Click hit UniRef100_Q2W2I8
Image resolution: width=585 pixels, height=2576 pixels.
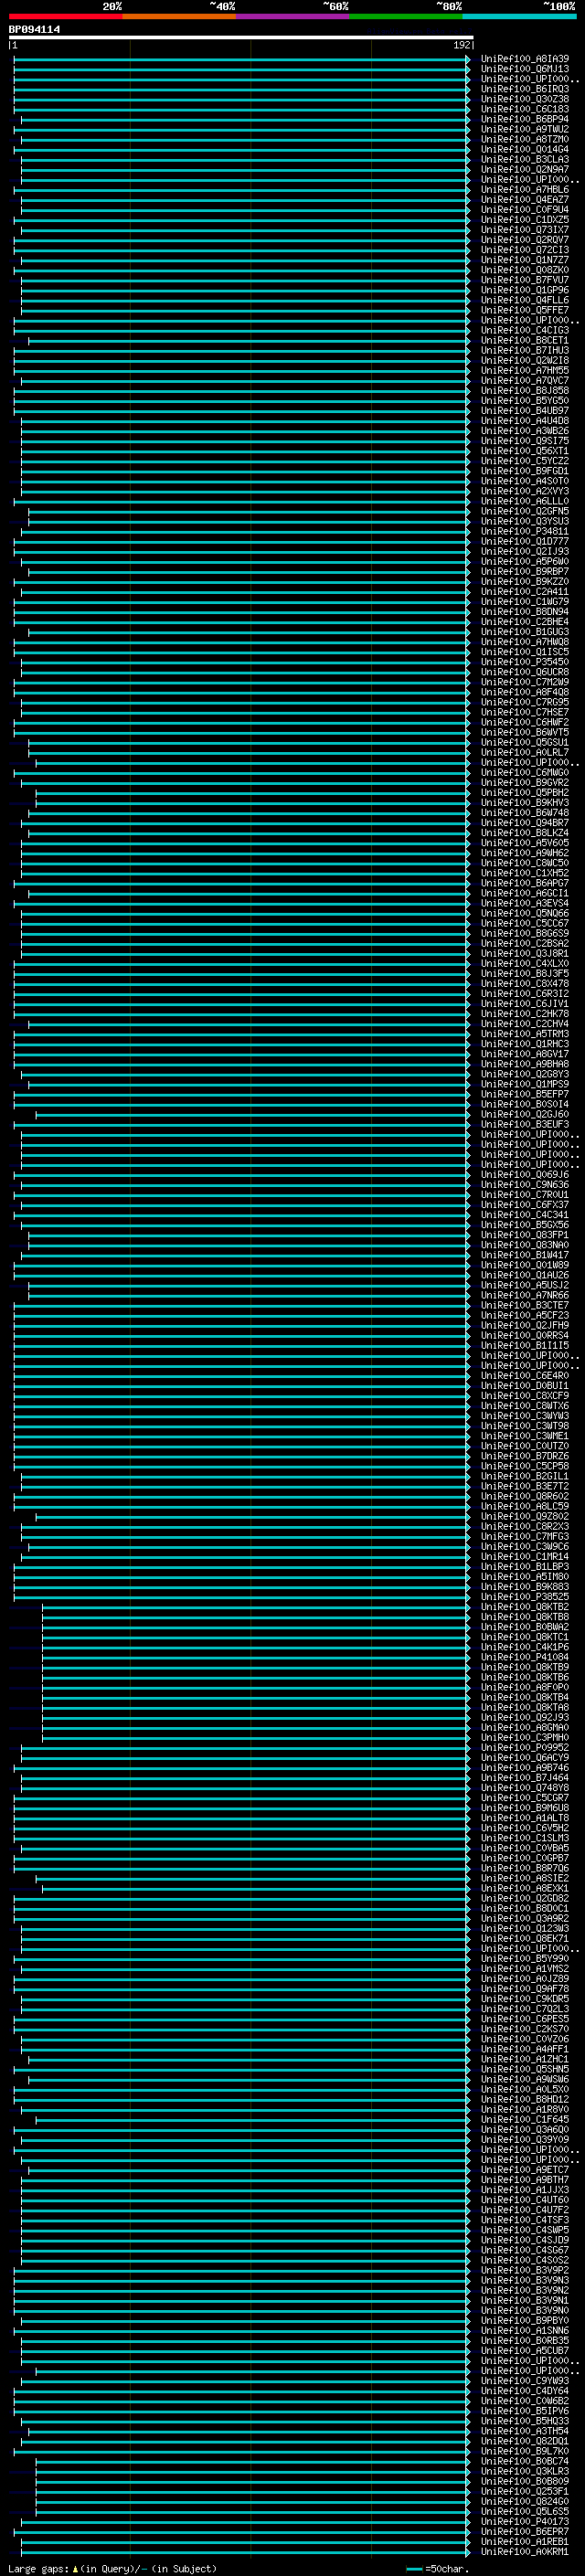tap(524, 360)
